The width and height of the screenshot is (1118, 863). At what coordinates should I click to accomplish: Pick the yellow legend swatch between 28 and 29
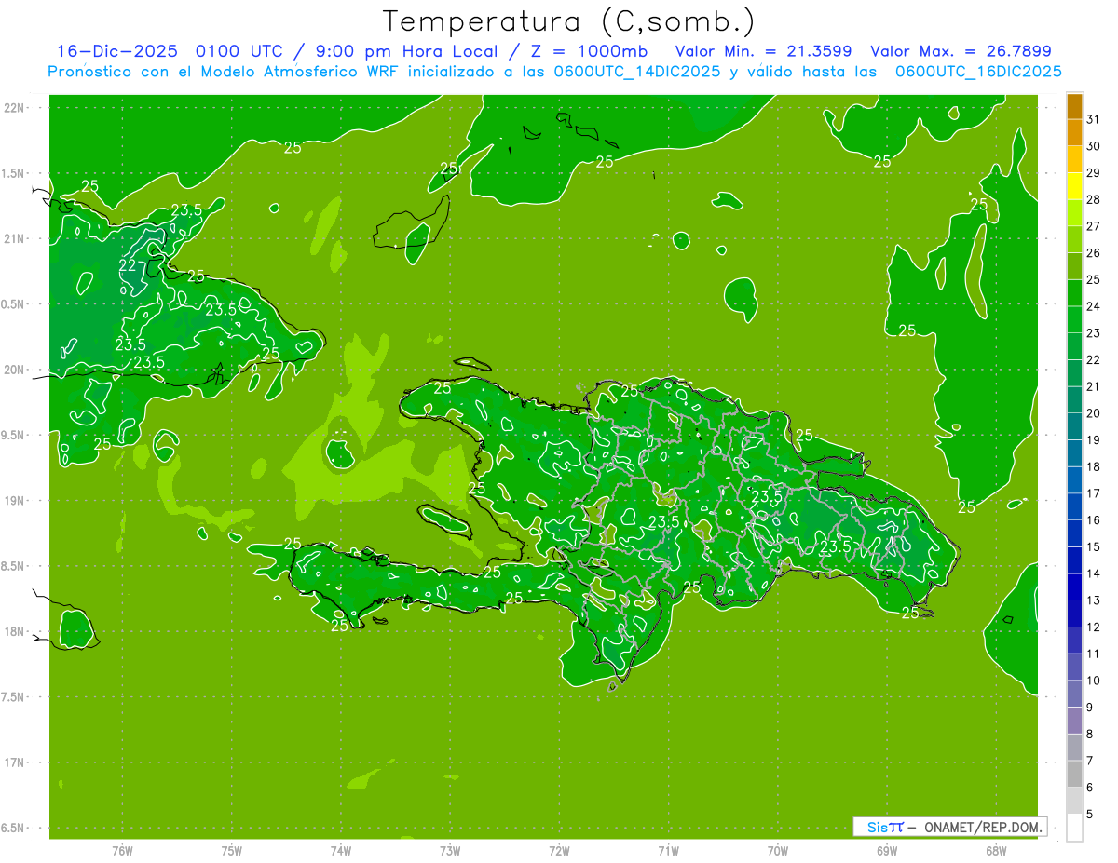tap(1074, 186)
